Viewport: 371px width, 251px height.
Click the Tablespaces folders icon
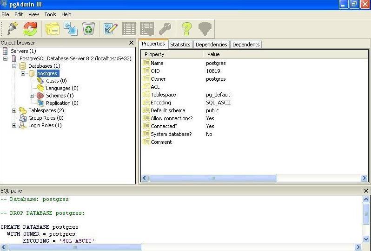(x=23, y=110)
